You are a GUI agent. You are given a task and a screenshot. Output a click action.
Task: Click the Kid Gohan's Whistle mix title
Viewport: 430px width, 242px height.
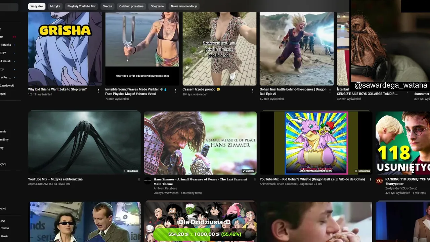click(312, 179)
